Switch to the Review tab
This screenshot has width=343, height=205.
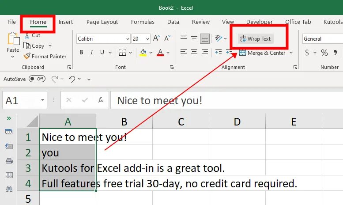[201, 22]
